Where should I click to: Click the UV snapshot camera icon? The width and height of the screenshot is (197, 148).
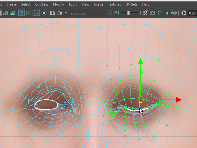click(x=53, y=13)
